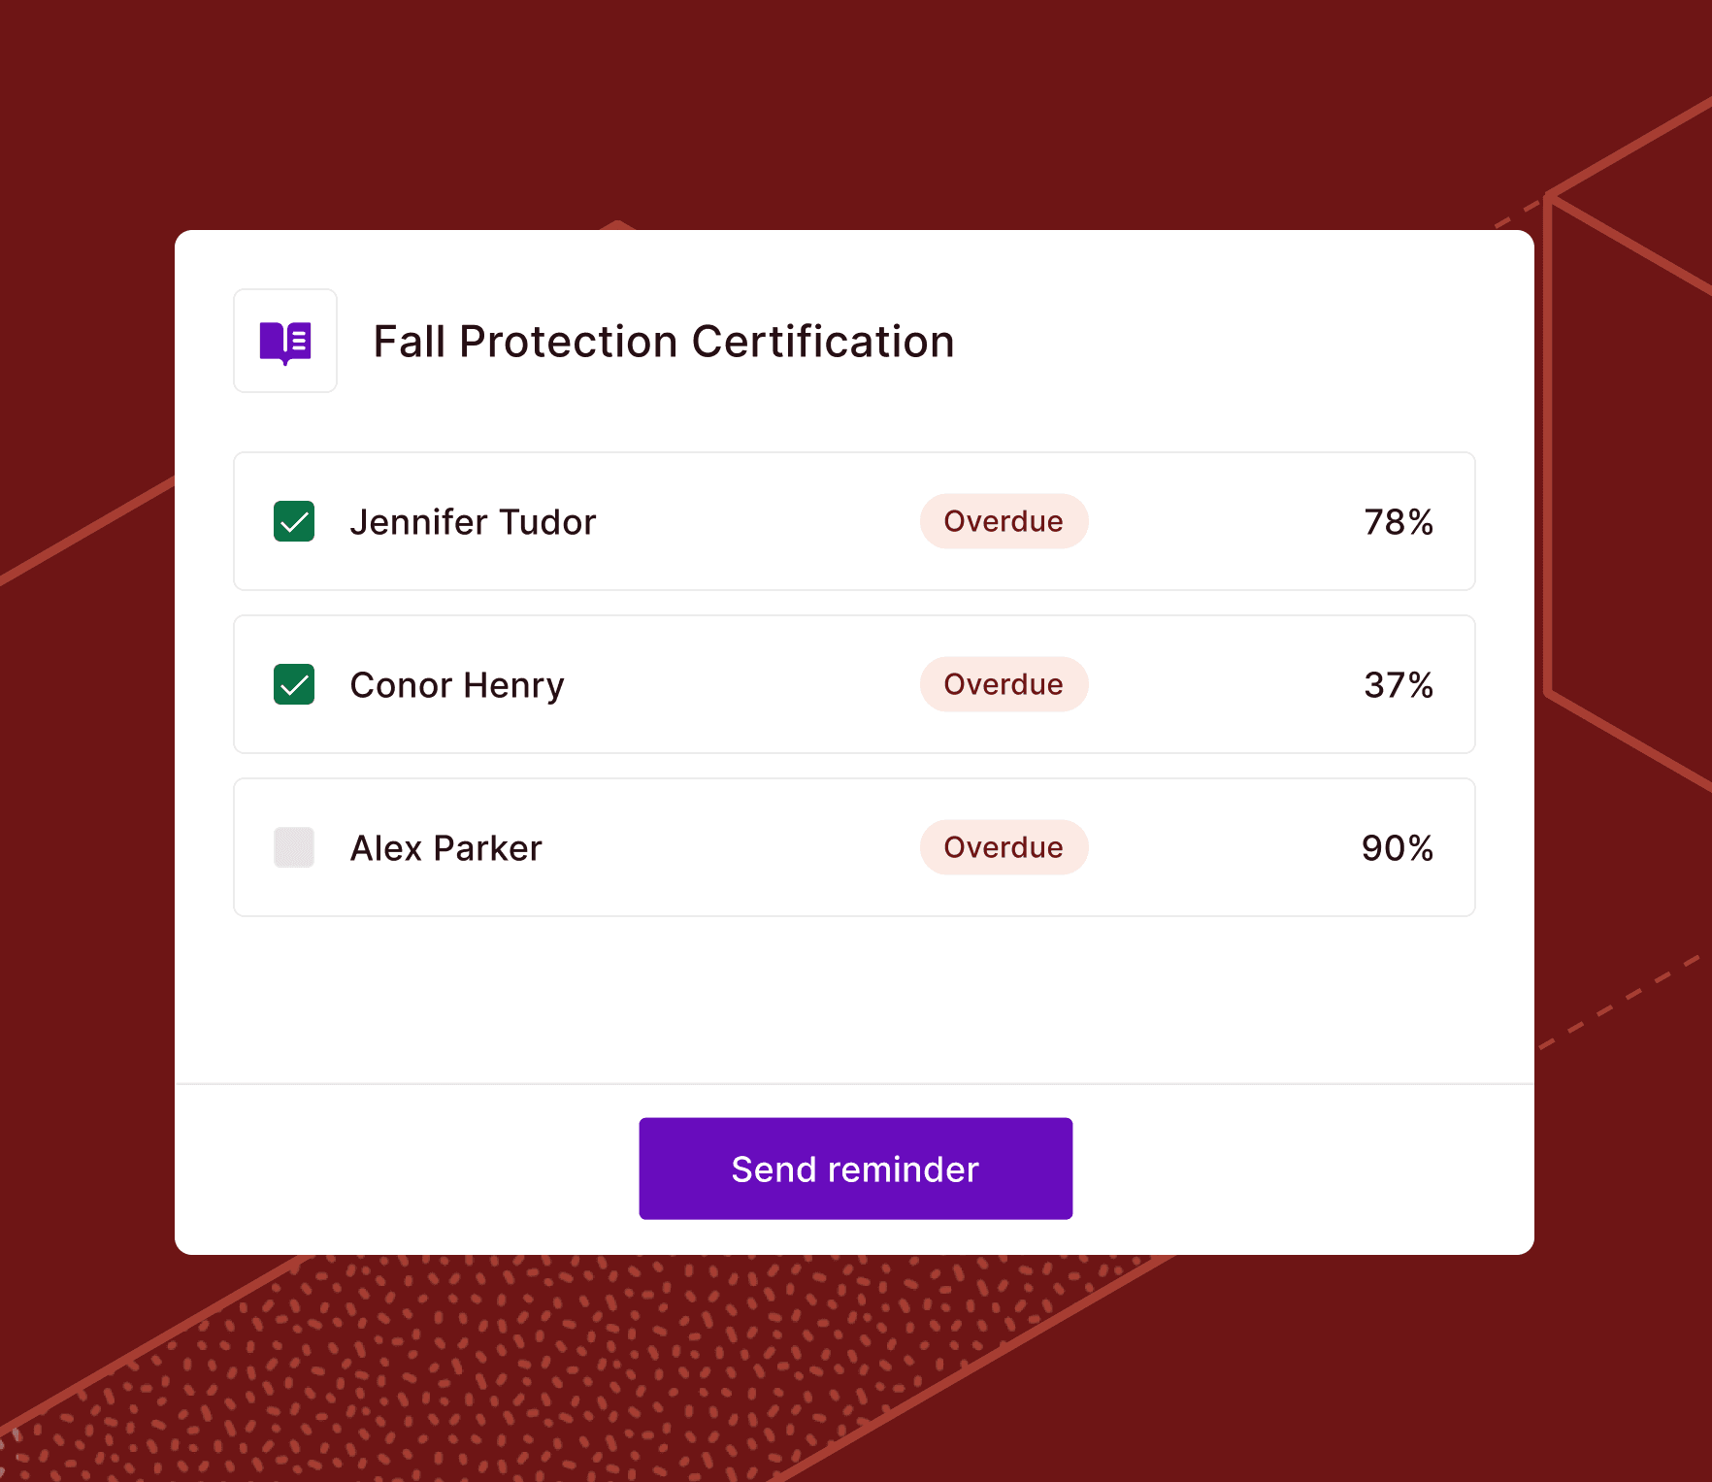1712x1482 pixels.
Task: Click the purple book course icon
Action: pyautogui.click(x=285, y=342)
